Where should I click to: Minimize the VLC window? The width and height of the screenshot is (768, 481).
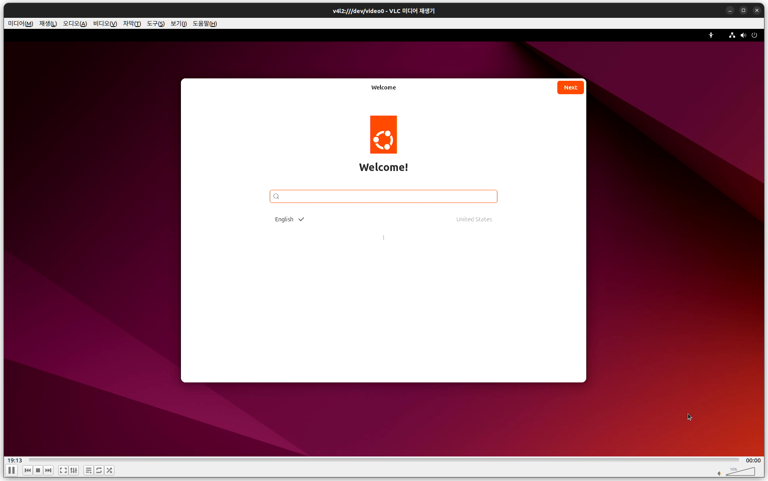point(730,11)
